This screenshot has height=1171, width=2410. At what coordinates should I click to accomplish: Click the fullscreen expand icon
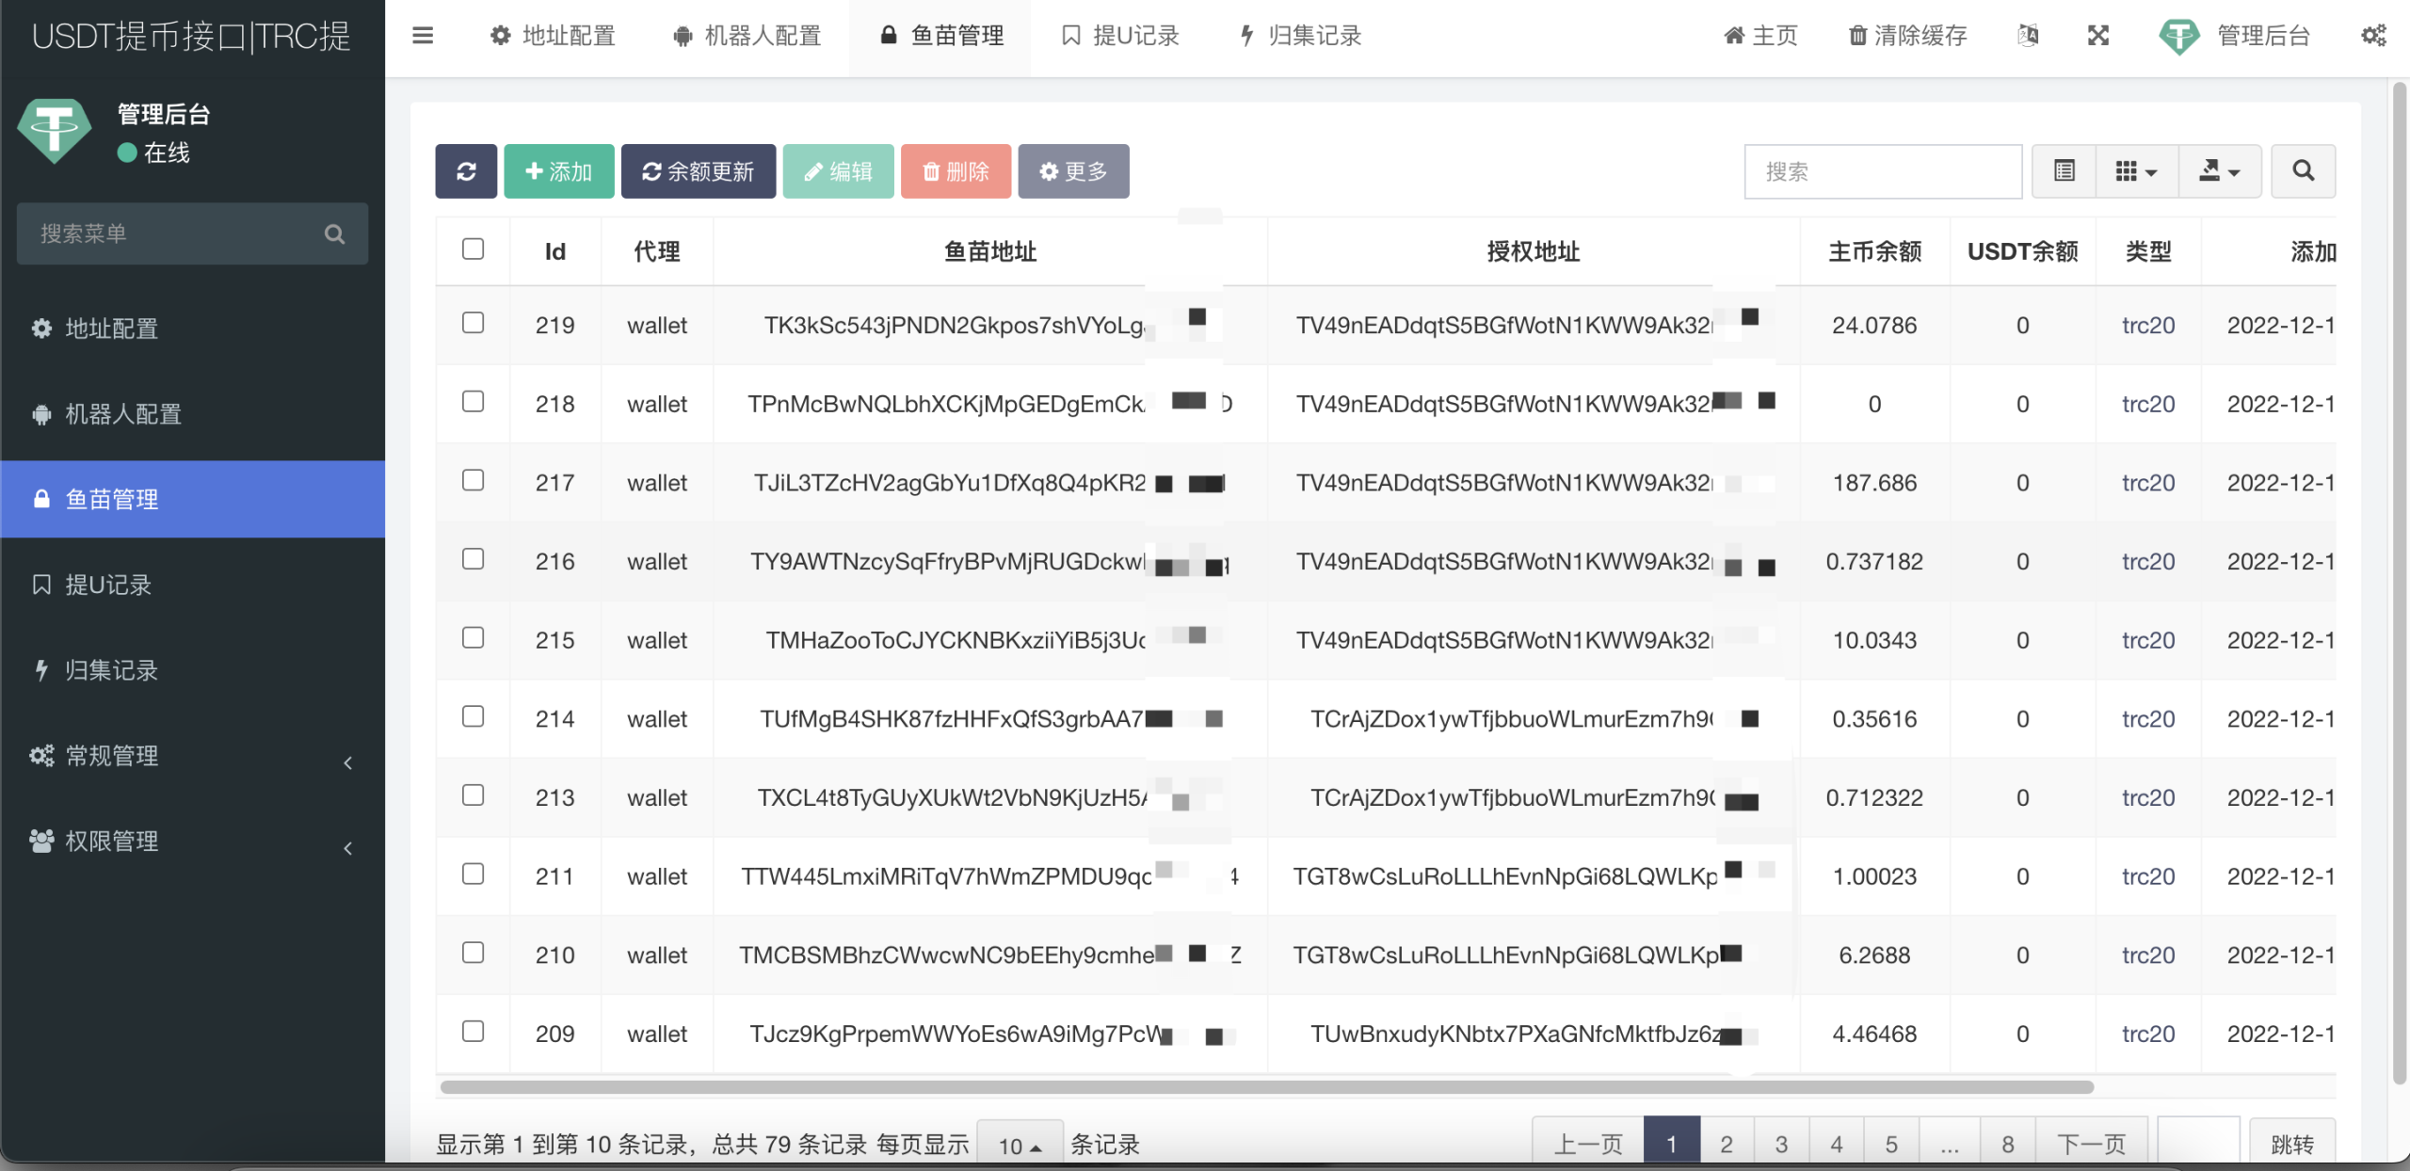click(2098, 36)
